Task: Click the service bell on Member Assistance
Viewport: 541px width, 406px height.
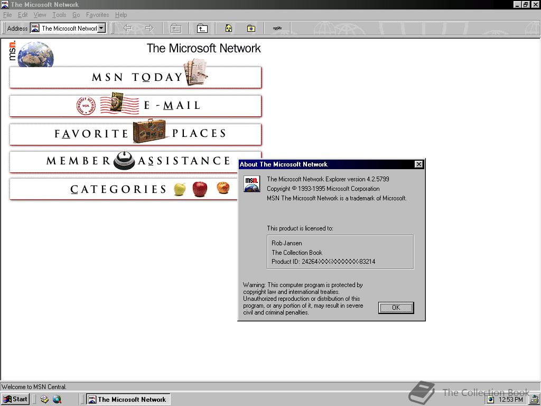Action: point(124,161)
